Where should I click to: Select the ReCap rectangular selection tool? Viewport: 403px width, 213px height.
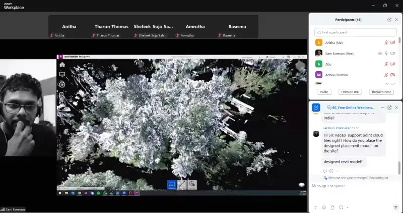pos(171,184)
